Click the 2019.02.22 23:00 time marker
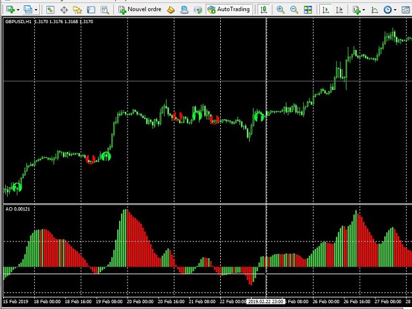 [266, 301]
